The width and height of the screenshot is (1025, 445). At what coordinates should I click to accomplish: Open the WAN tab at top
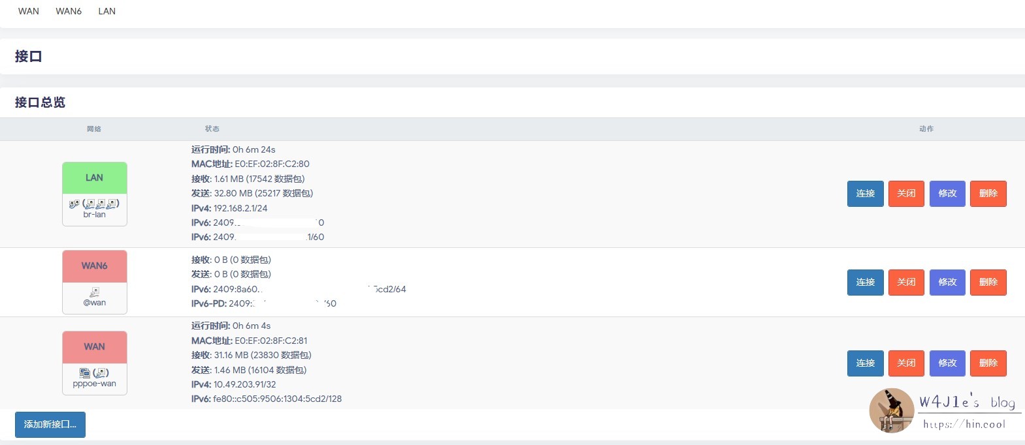29,11
